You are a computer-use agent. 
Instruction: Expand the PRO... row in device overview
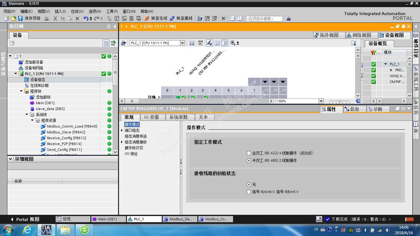(391, 70)
